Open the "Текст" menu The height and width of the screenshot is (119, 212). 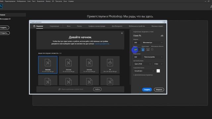click(34, 1)
